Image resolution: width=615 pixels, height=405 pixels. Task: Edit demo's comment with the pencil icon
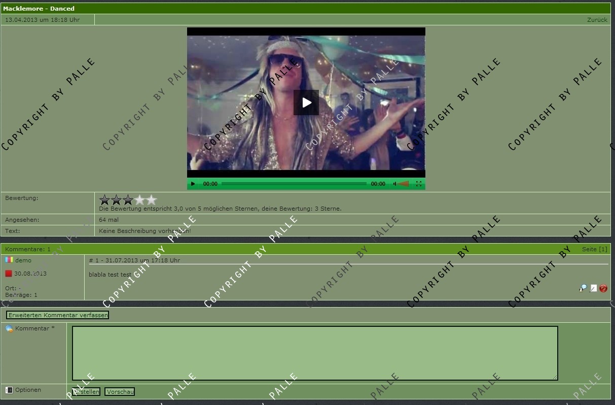[x=593, y=288]
